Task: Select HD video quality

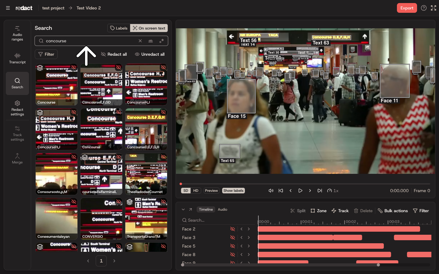Action: [196, 191]
